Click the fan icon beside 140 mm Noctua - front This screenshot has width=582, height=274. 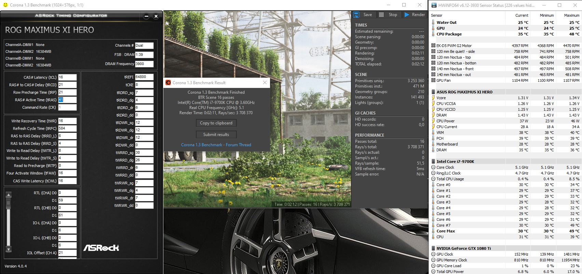pos(433,69)
